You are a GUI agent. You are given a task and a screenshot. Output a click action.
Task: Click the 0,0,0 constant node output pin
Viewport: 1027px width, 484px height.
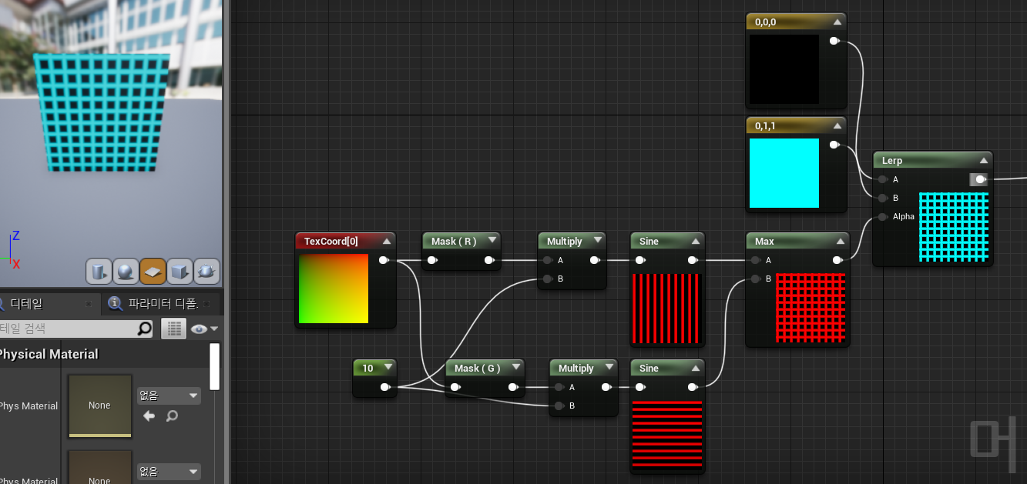834,41
